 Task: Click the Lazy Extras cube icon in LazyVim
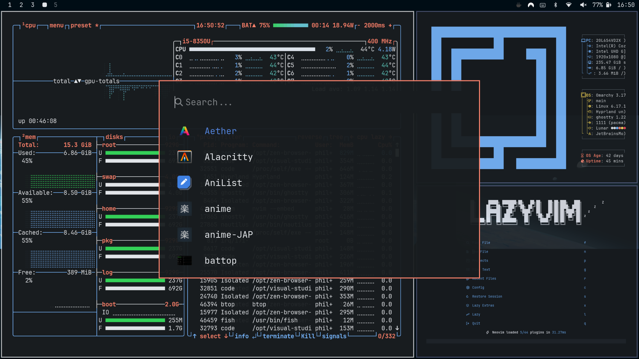tap(468, 306)
